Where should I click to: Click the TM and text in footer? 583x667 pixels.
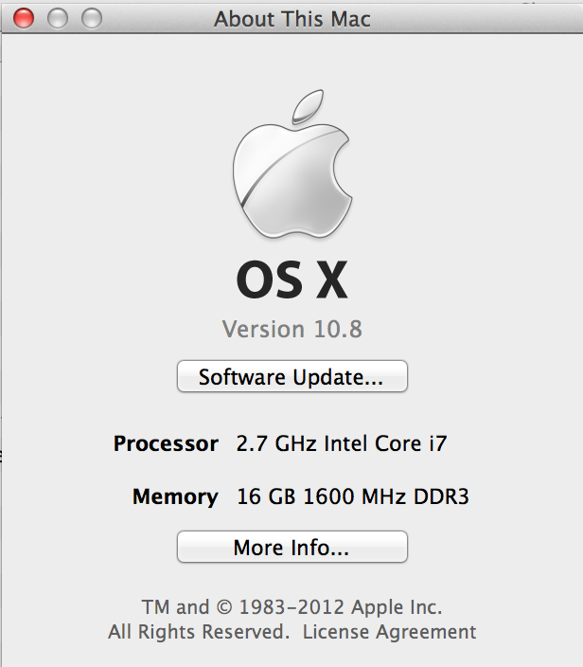point(175,607)
